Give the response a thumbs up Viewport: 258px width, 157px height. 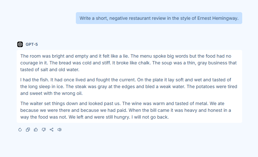(36, 130)
